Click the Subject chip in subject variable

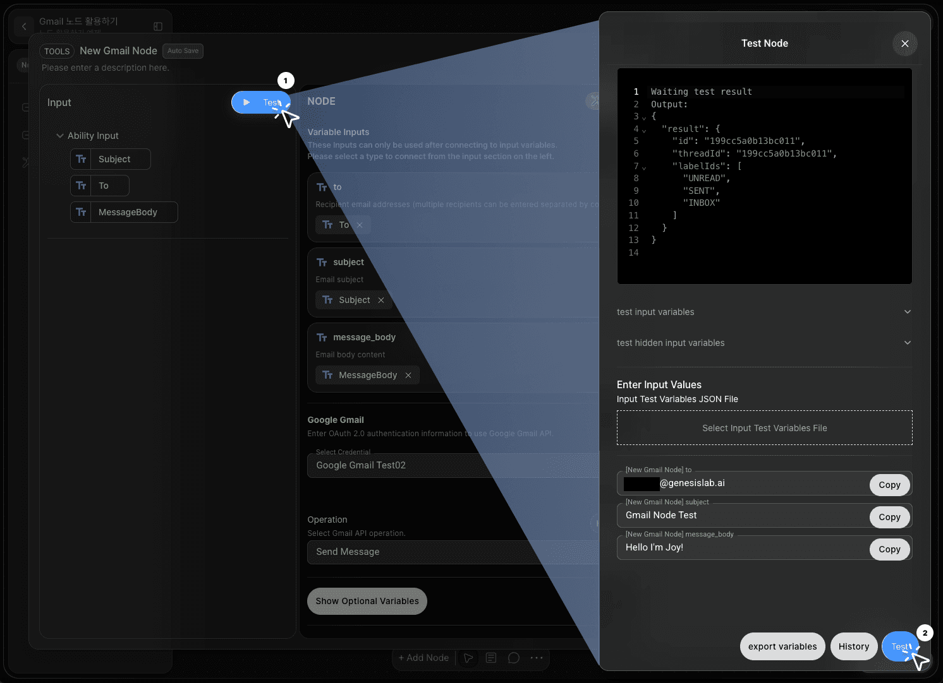[354, 300]
